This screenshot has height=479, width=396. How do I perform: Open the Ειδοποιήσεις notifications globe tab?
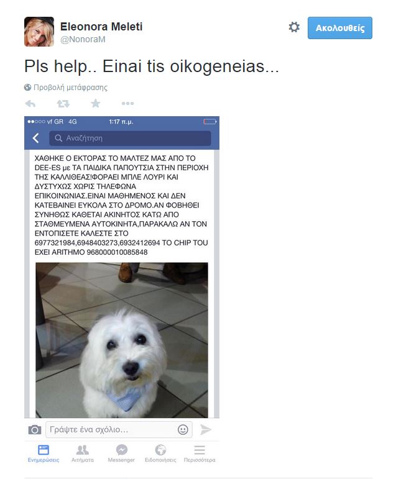tap(160, 454)
